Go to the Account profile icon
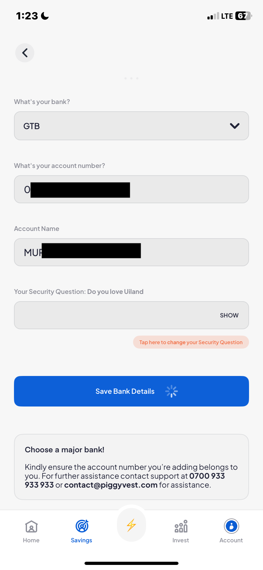The width and height of the screenshot is (263, 570). (231, 526)
